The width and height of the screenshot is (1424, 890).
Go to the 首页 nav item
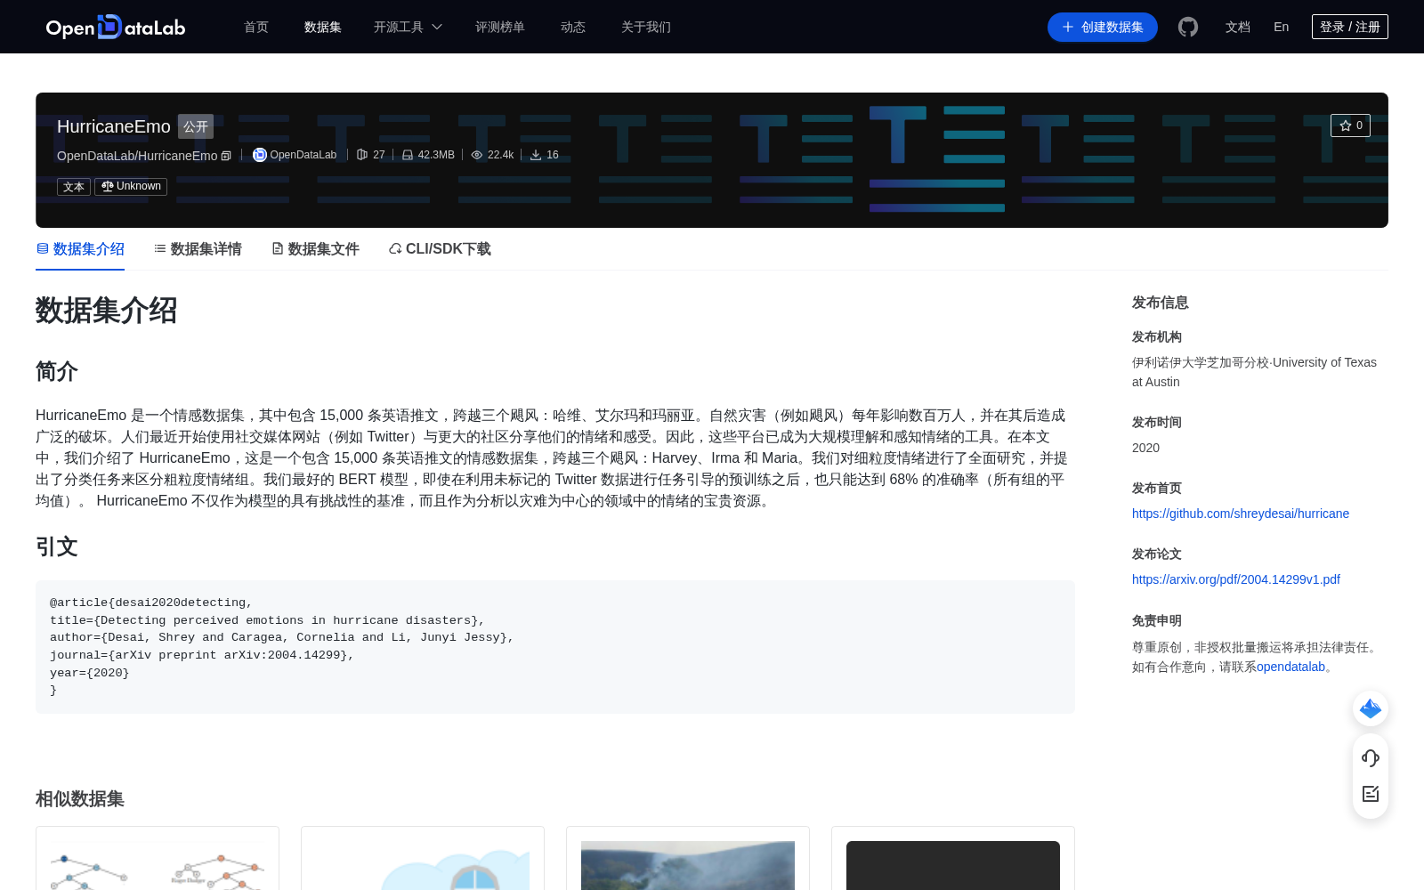coord(256,27)
